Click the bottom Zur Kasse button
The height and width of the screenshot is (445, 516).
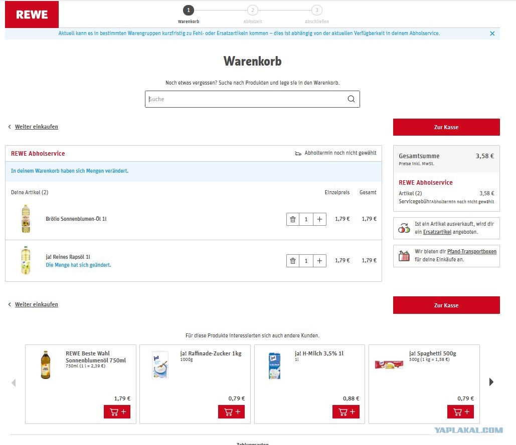pyautogui.click(x=446, y=305)
